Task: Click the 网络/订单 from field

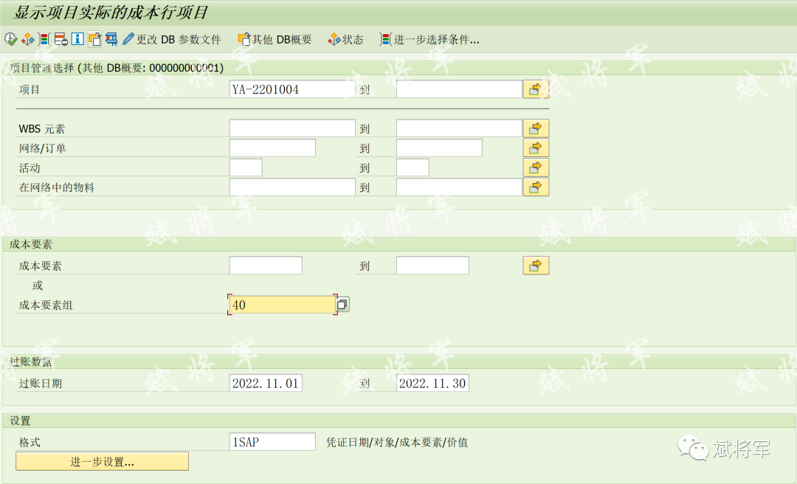Action: click(x=272, y=148)
